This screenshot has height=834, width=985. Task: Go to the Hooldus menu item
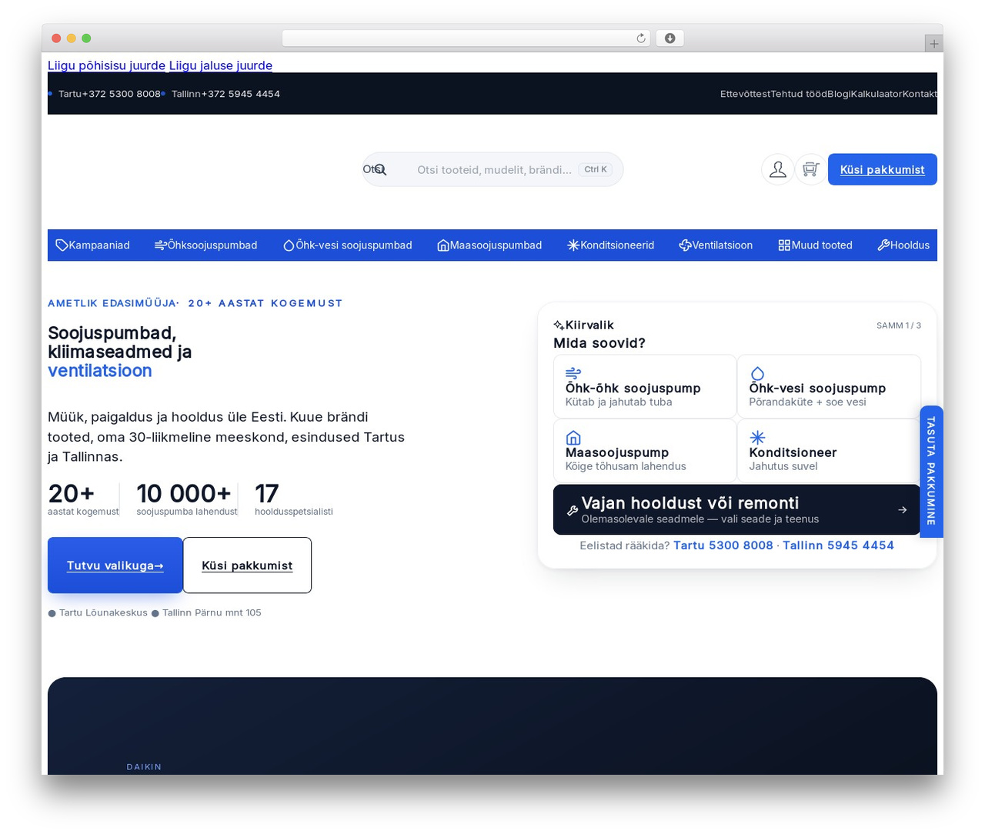[x=903, y=245]
